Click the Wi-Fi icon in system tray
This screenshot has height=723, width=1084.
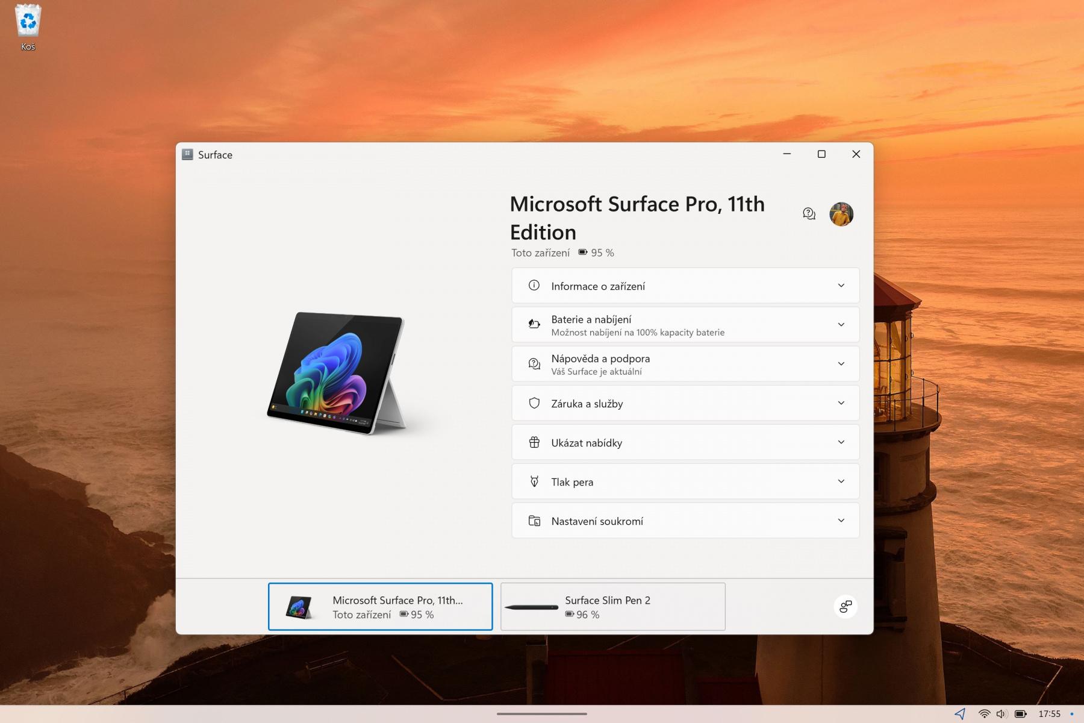point(984,714)
